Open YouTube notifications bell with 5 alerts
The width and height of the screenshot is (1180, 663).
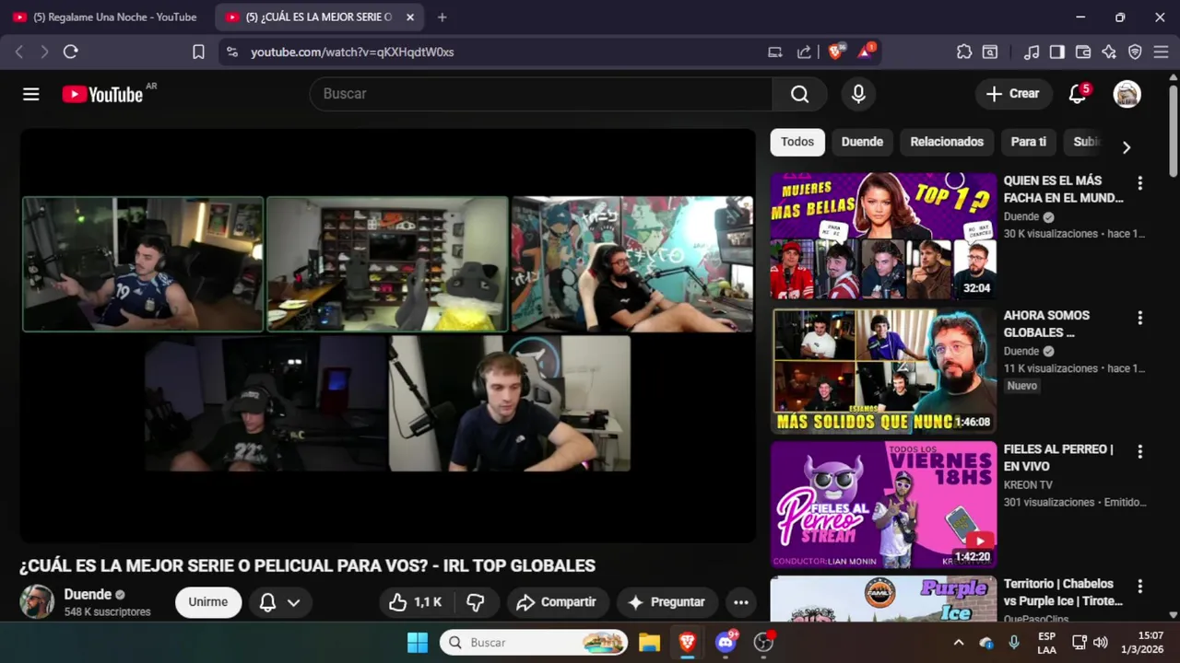pos(1077,94)
